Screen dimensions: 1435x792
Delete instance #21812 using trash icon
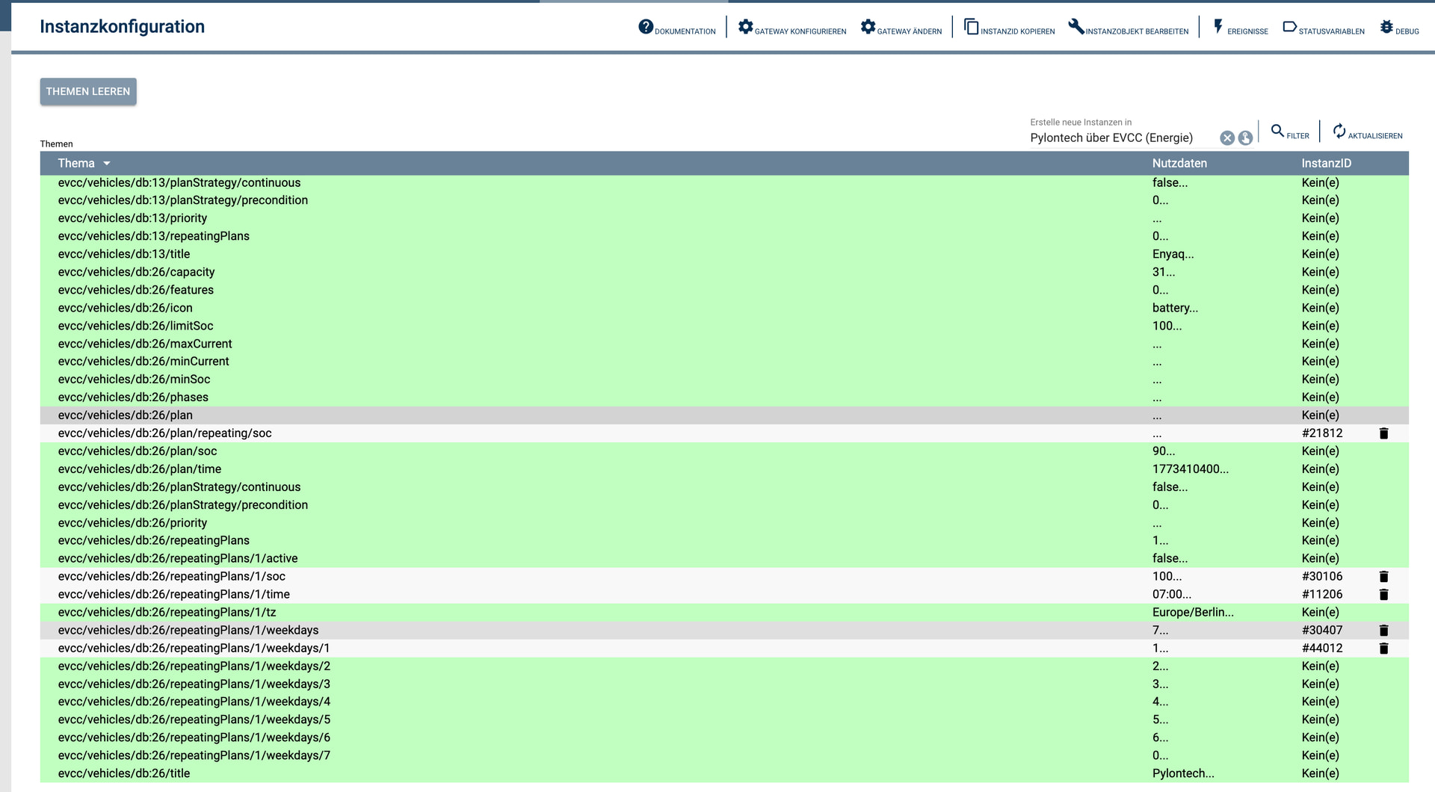point(1383,433)
